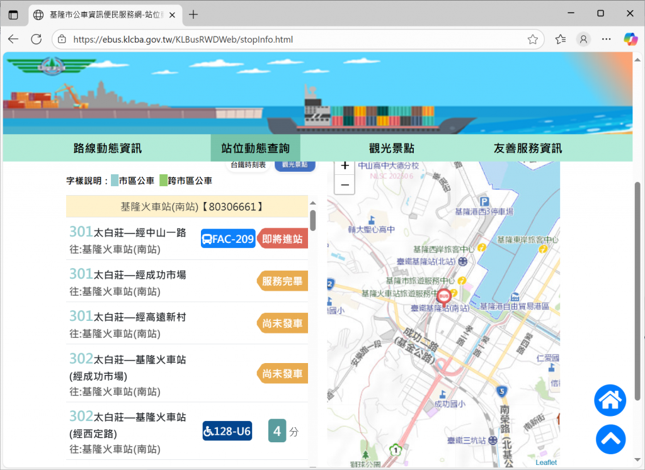The image size is (645, 470).
Task: Open route 301 太白莊—經中山一路
Action: click(x=127, y=232)
